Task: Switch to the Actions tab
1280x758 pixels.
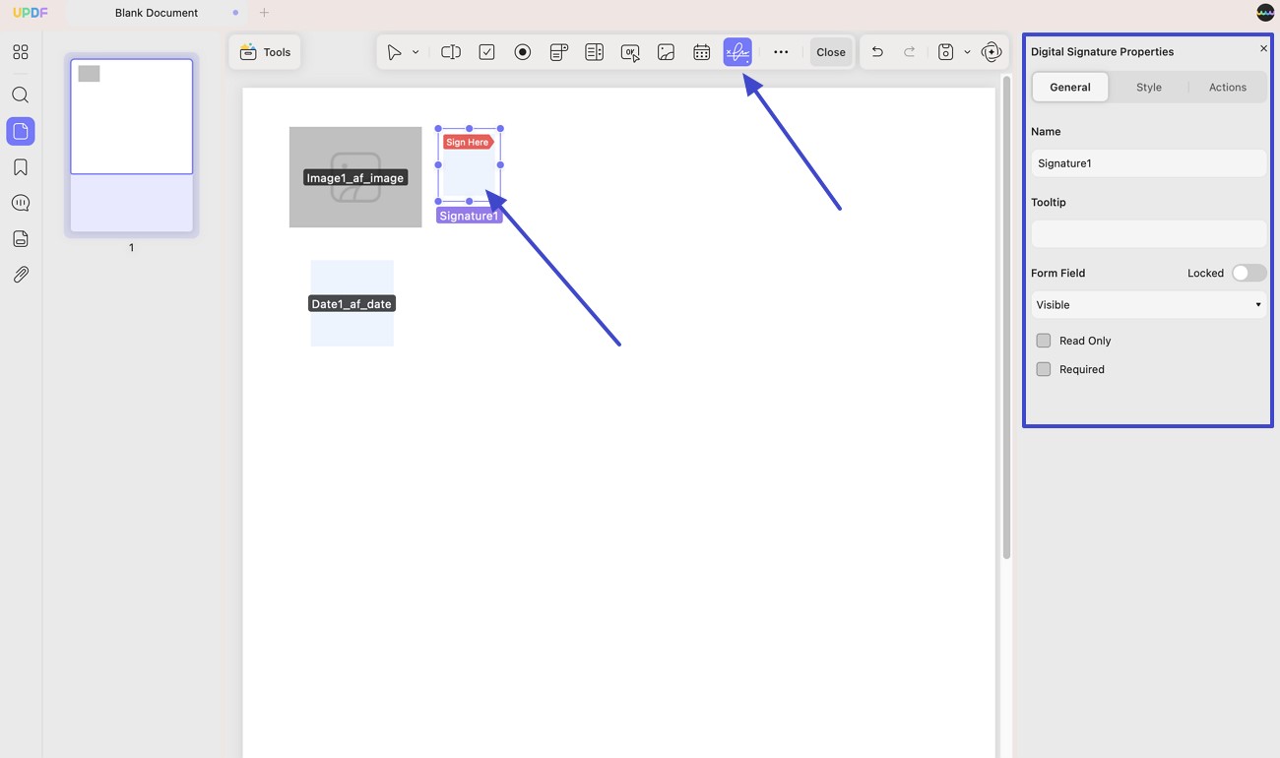Action: [x=1228, y=87]
